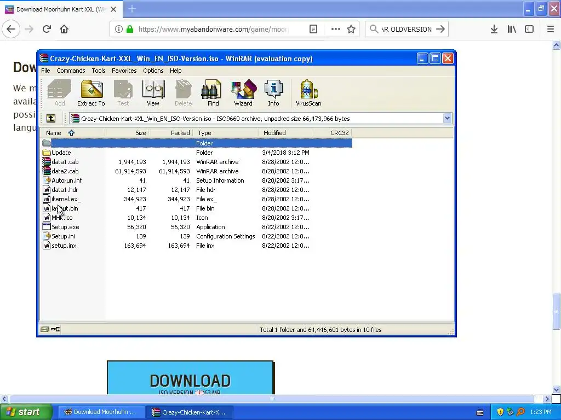
Task: Toggle reader view icon in address bar
Action: tap(313, 29)
